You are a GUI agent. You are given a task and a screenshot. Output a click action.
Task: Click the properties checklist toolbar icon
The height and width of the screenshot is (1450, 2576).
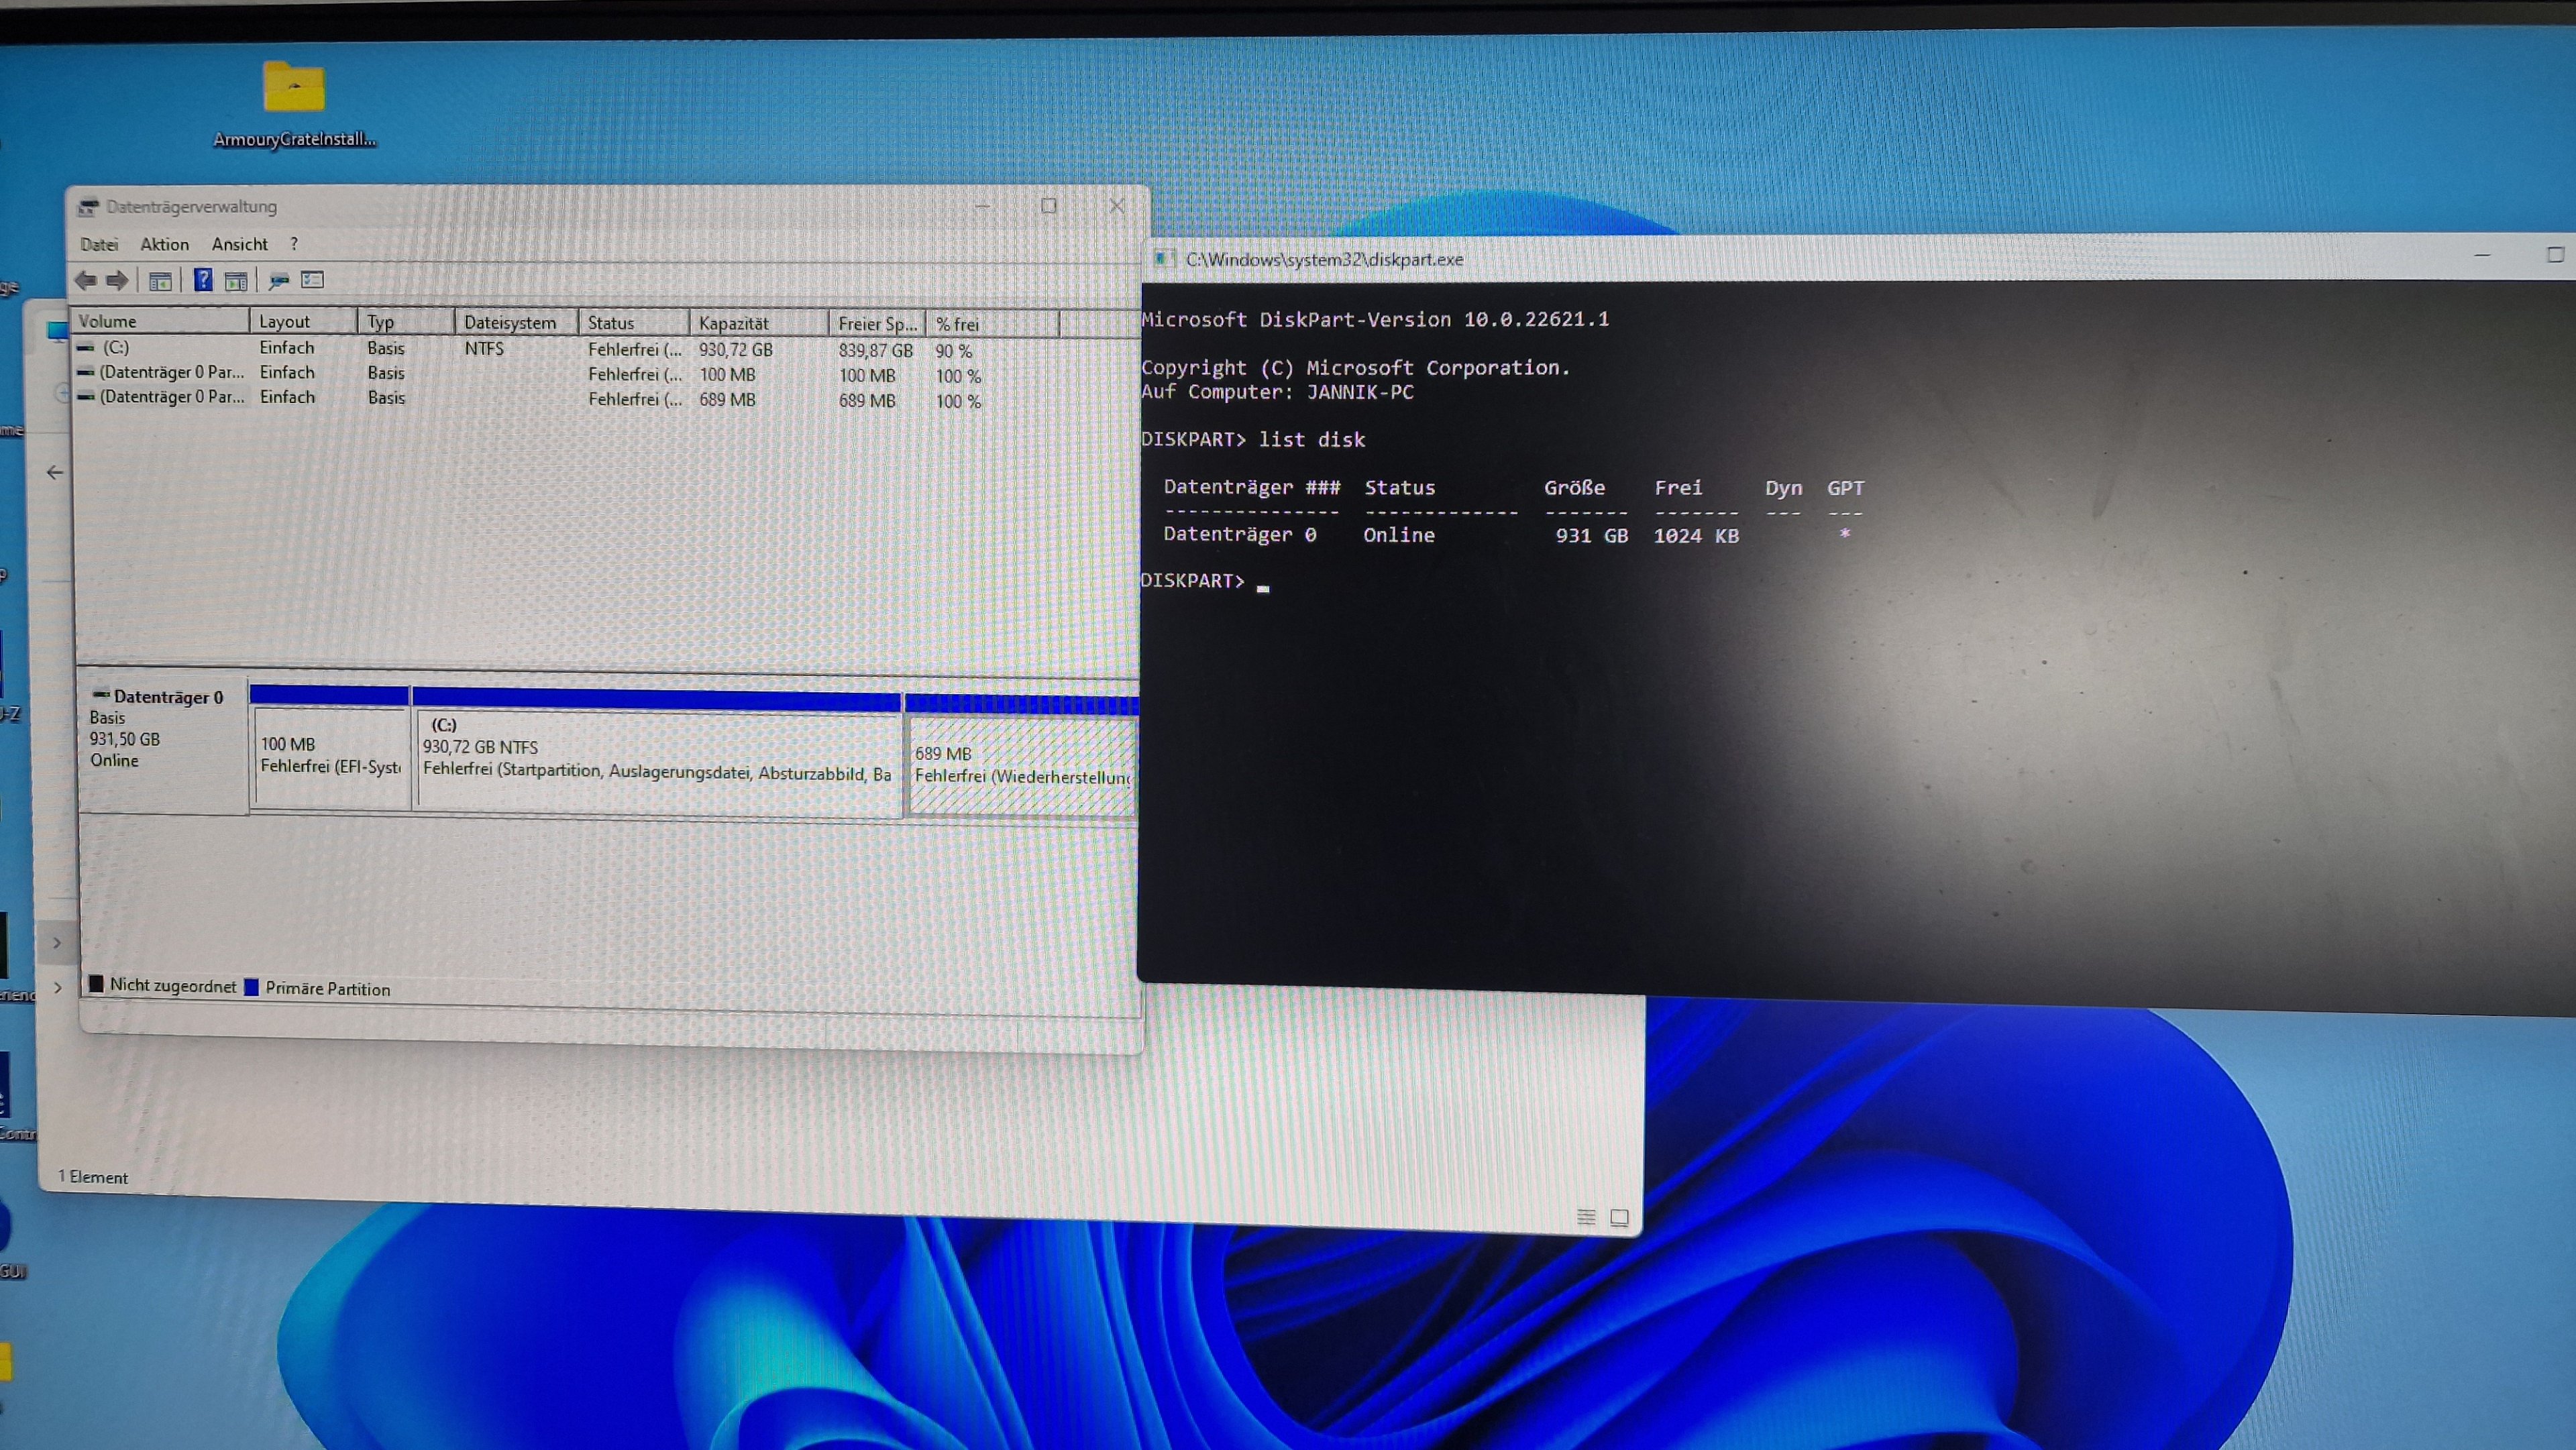click(x=313, y=281)
